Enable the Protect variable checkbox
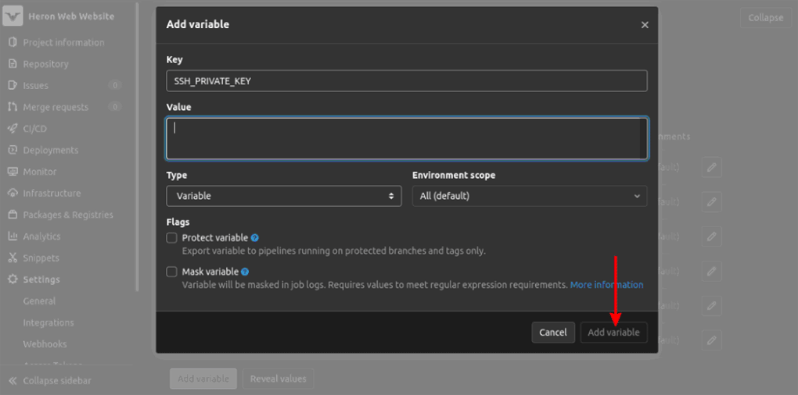Viewport: 798px width, 395px height. pyautogui.click(x=171, y=237)
